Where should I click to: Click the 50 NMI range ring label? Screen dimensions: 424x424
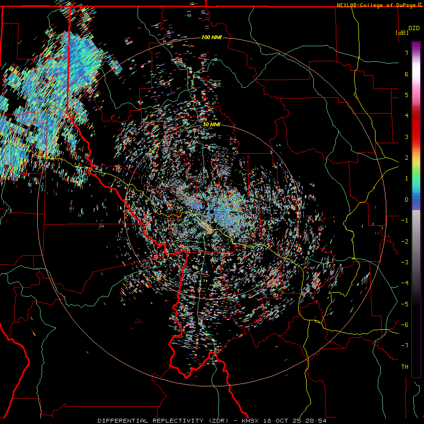212,125
